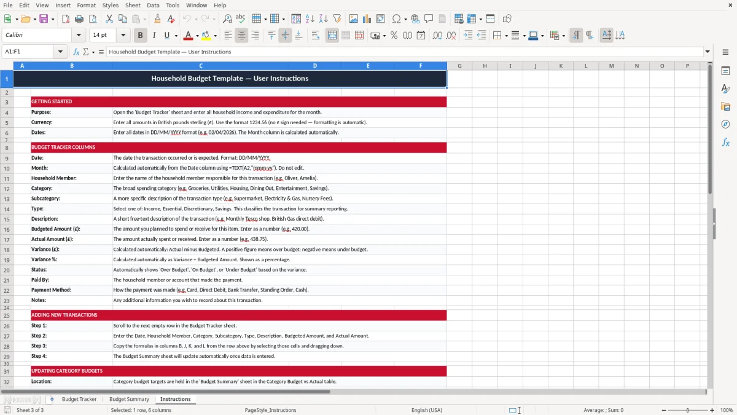
Task: Apply yellow Background Color swatch
Action: click(x=206, y=36)
